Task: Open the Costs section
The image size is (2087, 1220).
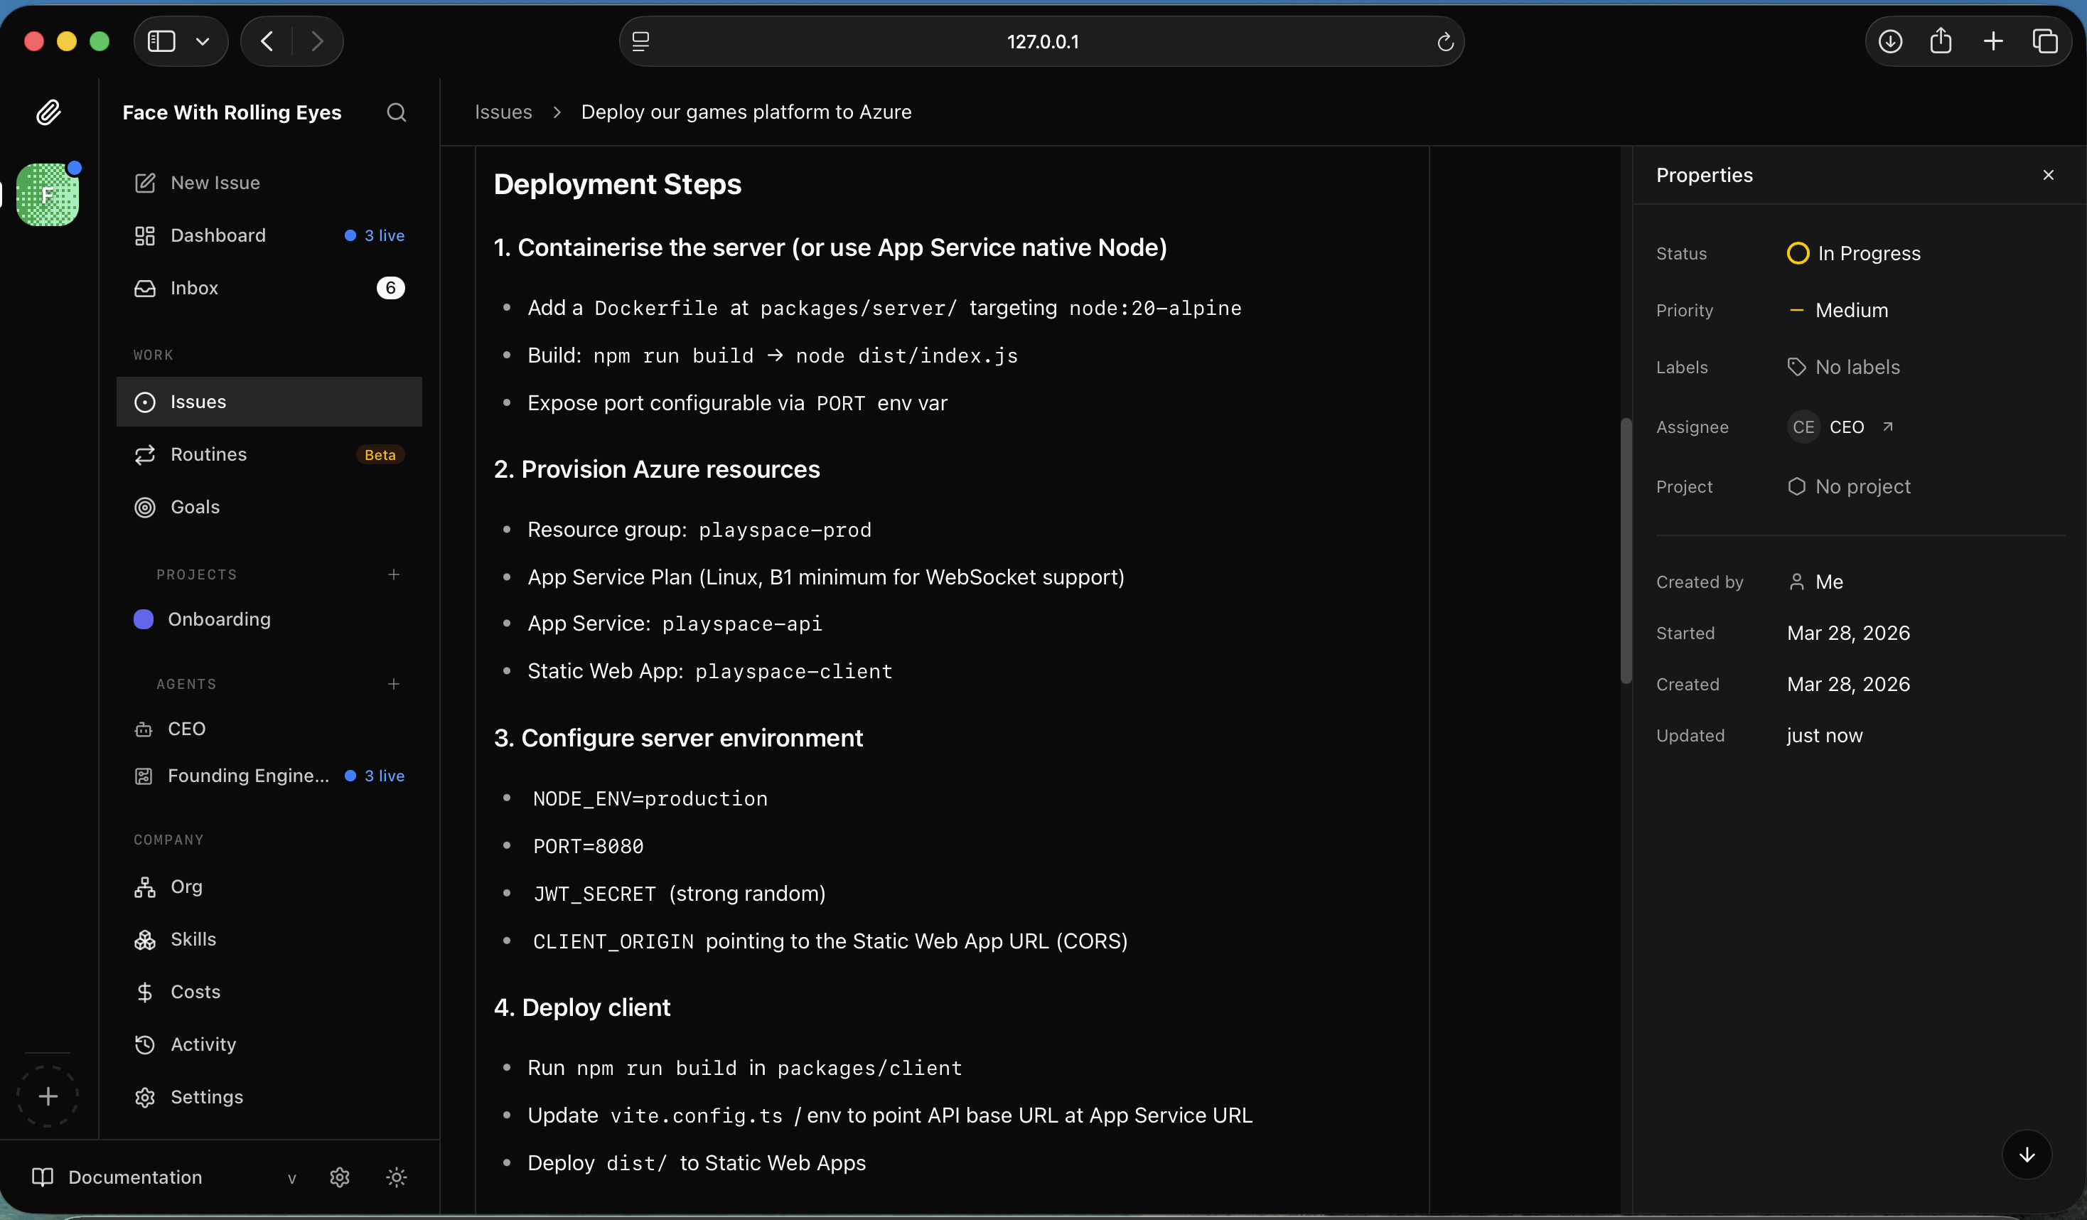Action: click(x=195, y=991)
